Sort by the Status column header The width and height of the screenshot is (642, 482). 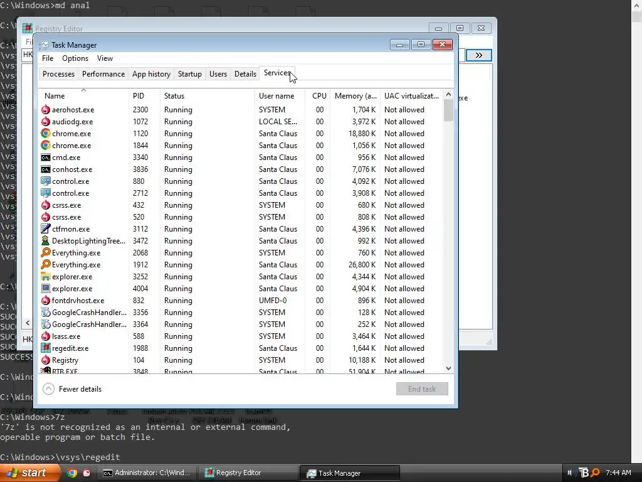coord(207,96)
